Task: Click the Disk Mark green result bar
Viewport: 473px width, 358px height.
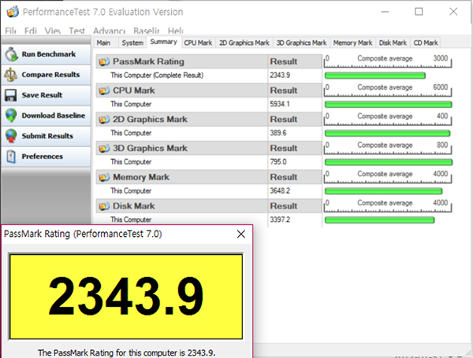Action: point(379,220)
